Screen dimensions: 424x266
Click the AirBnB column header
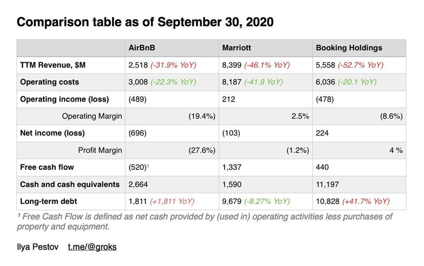click(142, 47)
